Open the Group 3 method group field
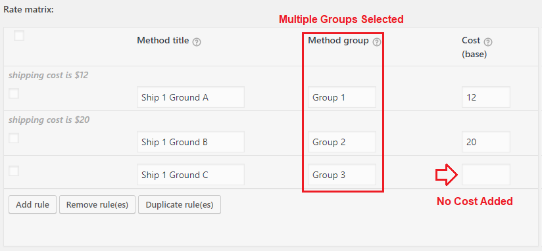The height and width of the screenshot is (251, 542). 342,175
